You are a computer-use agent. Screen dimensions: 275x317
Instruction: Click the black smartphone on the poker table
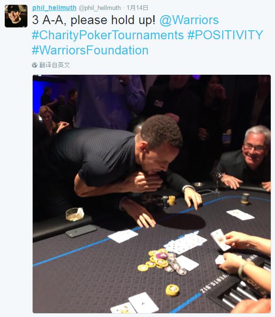(81, 231)
